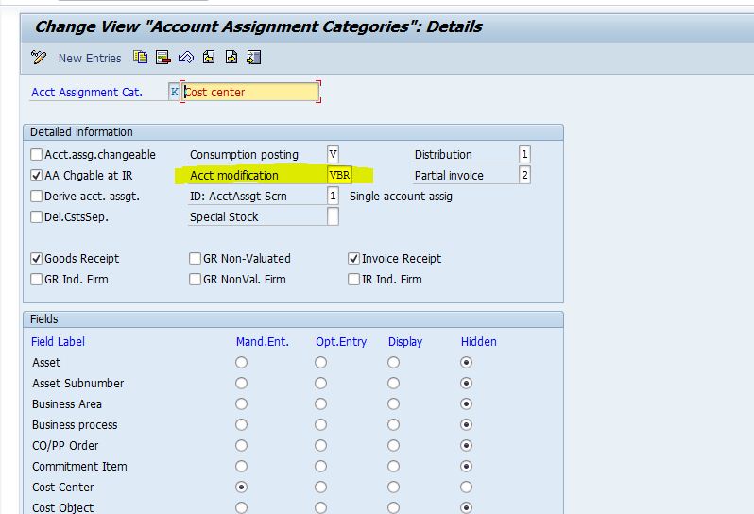Set Business Area to Mand.Ent.
The height and width of the screenshot is (514, 754).
(241, 403)
